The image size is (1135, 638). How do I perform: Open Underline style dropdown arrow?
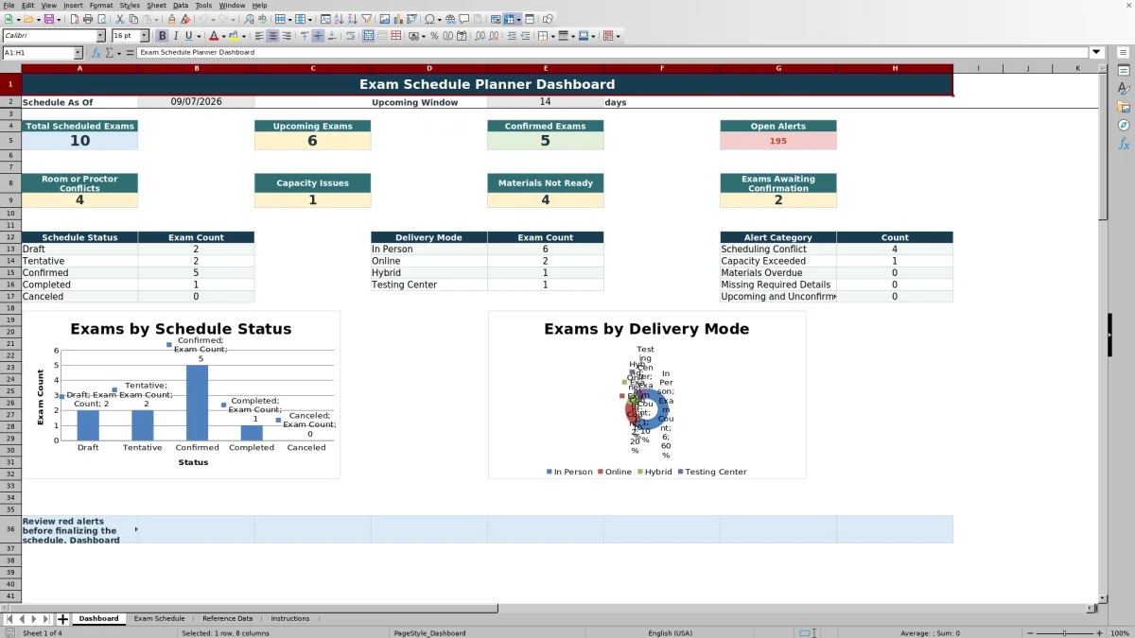pyautogui.click(x=200, y=36)
